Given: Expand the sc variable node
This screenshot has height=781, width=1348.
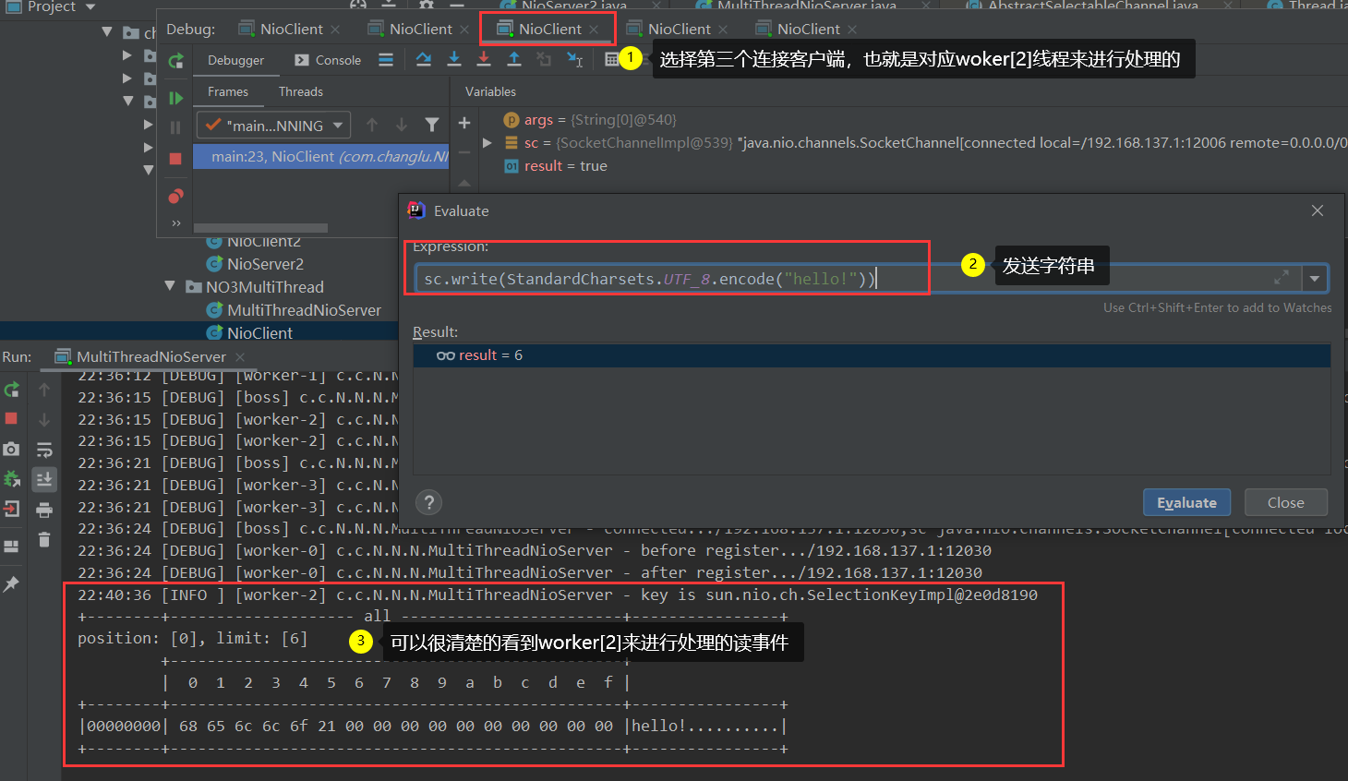Looking at the screenshot, I should [487, 143].
